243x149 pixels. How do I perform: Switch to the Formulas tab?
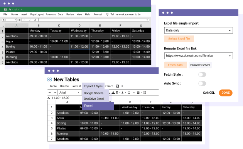(51, 14)
